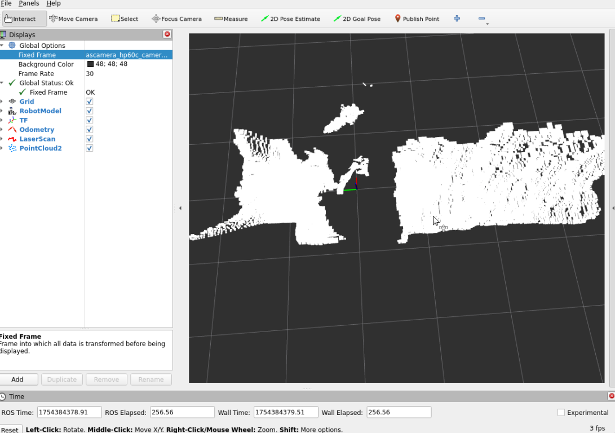
Task: Click the Add display button
Action: (x=17, y=379)
